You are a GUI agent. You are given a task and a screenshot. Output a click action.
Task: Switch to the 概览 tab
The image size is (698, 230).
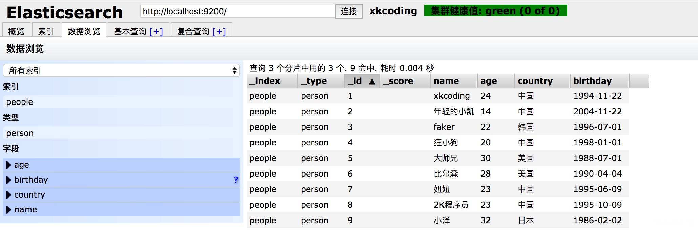pos(16,31)
